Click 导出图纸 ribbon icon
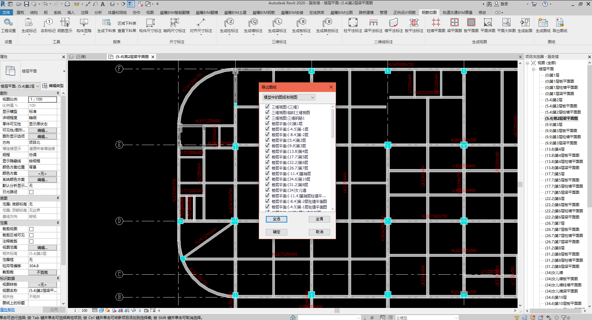This screenshot has width=592, height=320. pyautogui.click(x=560, y=25)
